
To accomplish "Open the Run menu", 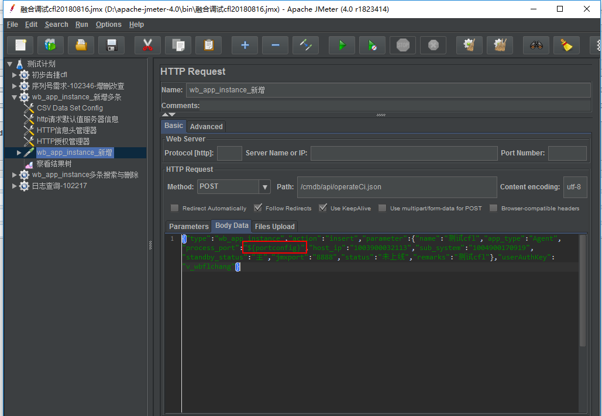I will coord(82,25).
